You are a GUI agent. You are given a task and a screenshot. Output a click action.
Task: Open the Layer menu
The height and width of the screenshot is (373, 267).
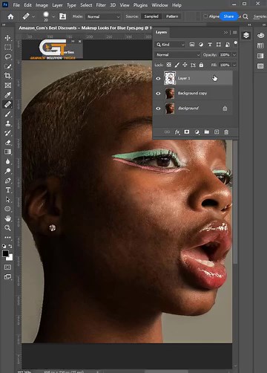click(x=57, y=5)
